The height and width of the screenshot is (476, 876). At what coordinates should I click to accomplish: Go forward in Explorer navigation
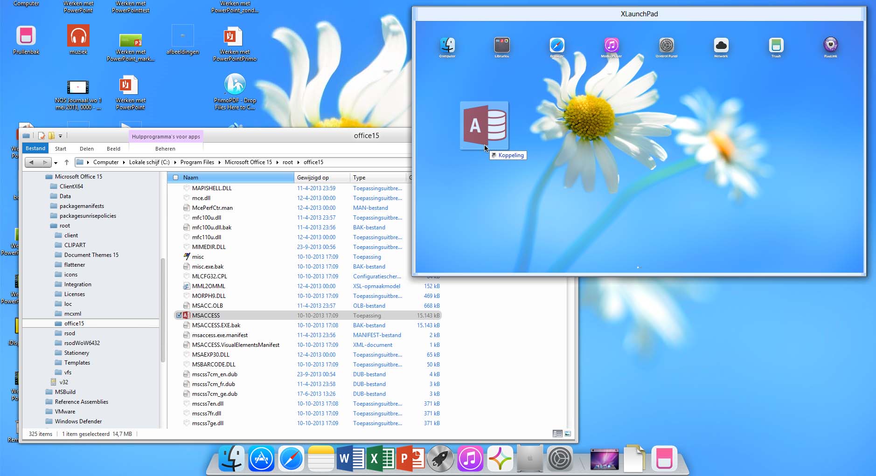pos(45,162)
